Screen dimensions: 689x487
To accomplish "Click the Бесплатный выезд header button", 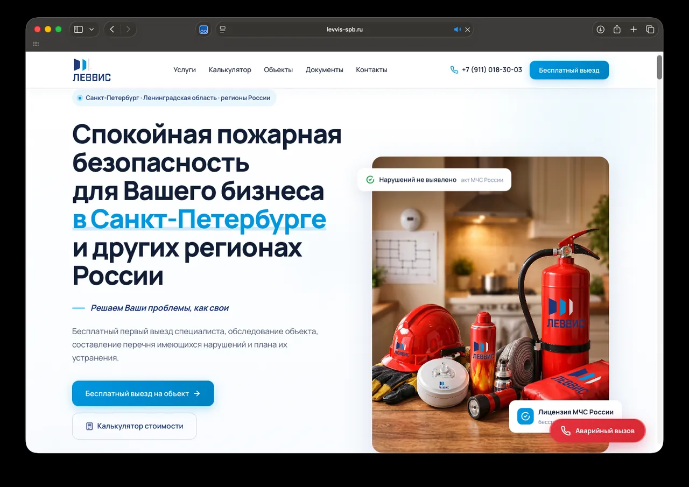I will point(569,70).
